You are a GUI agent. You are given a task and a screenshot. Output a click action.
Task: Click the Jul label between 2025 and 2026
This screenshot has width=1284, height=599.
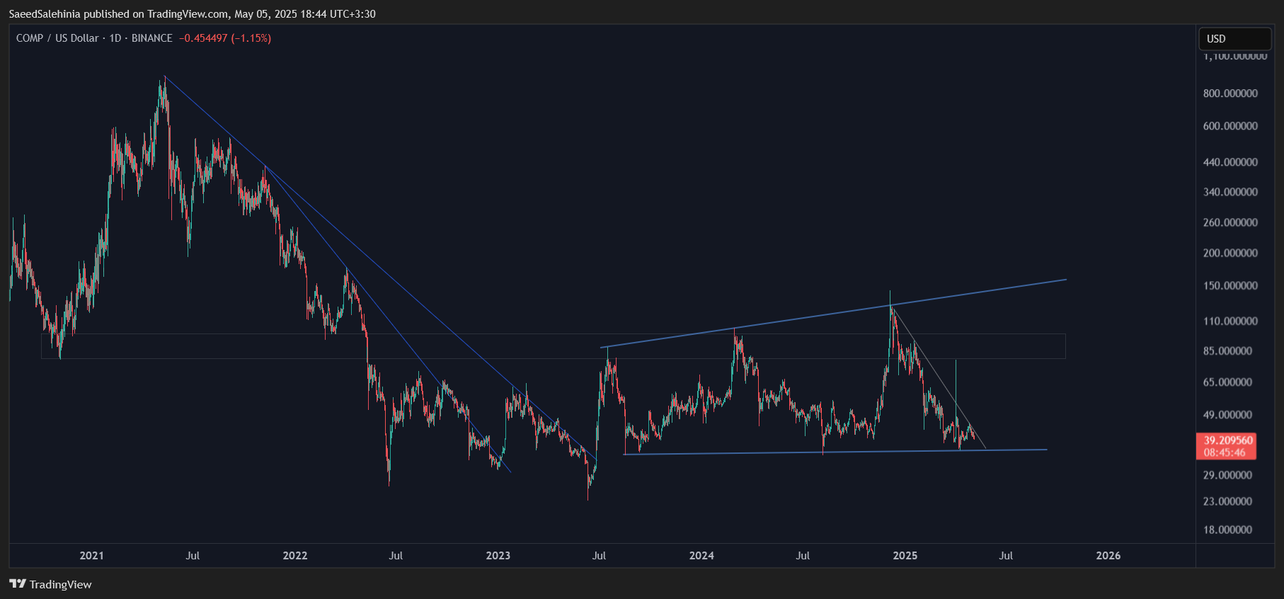coord(1006,556)
